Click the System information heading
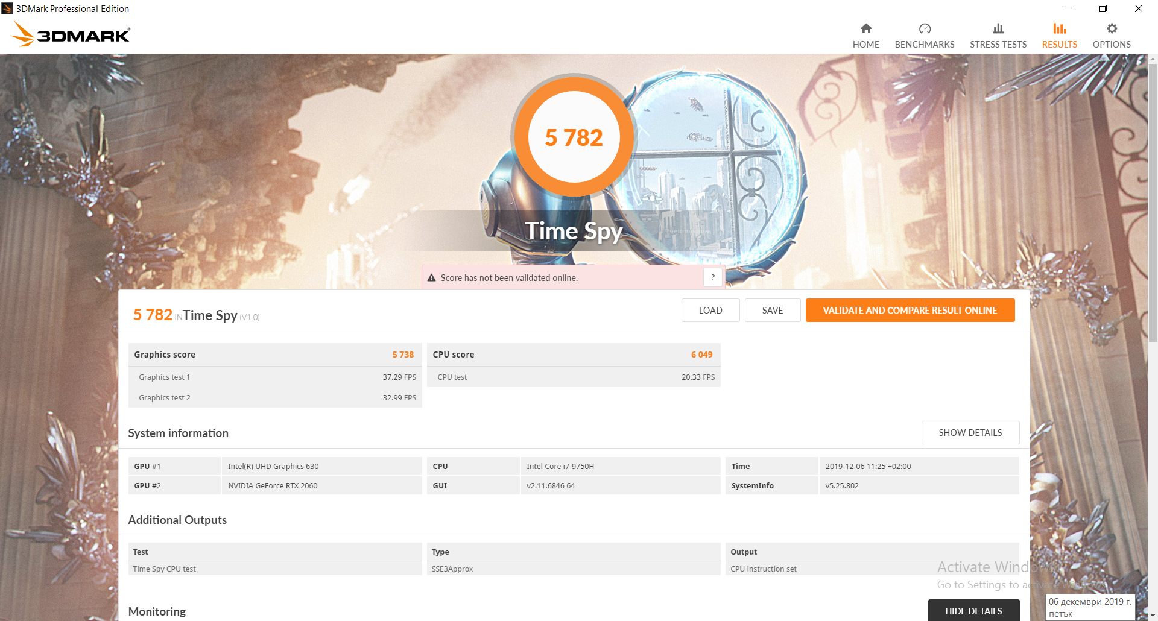This screenshot has height=621, width=1158. (179, 433)
